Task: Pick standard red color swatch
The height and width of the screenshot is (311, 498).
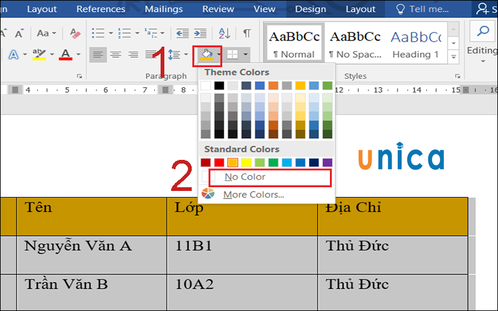Action: [x=219, y=162]
